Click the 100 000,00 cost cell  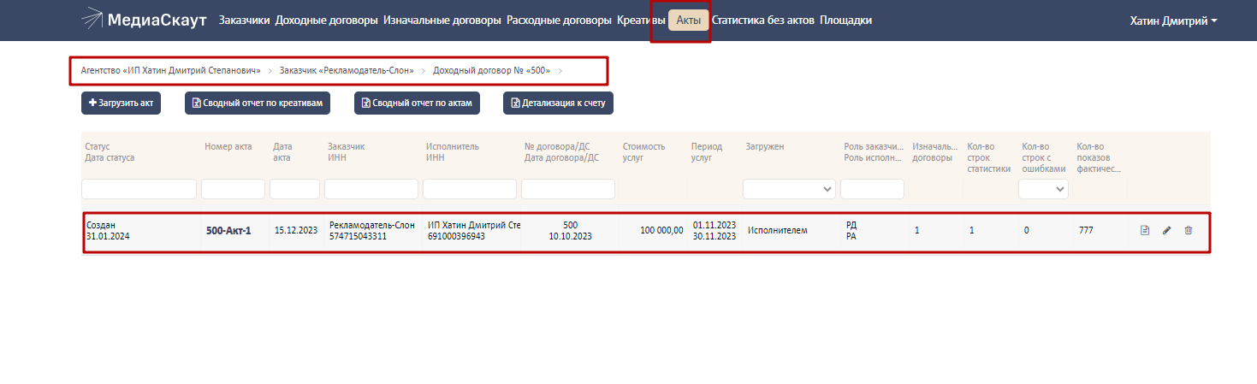(661, 231)
